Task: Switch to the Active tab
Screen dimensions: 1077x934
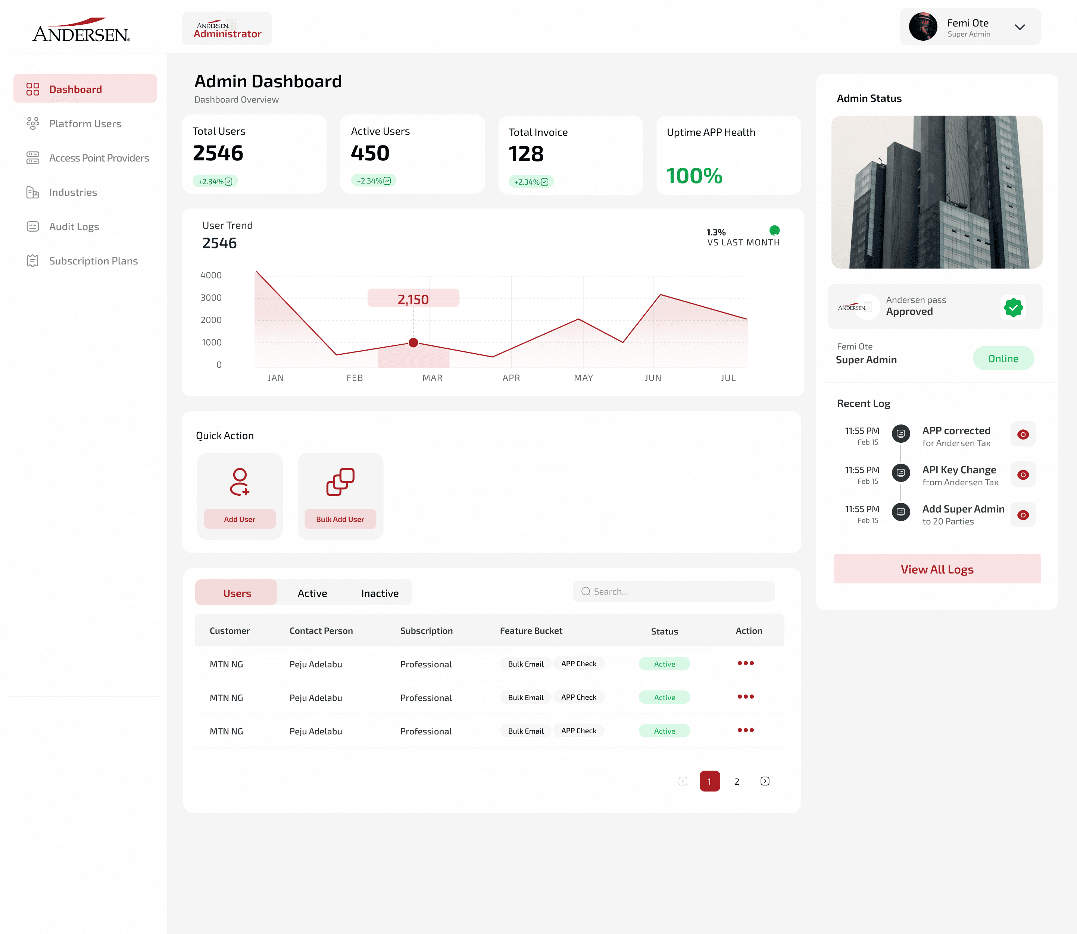Action: point(312,593)
